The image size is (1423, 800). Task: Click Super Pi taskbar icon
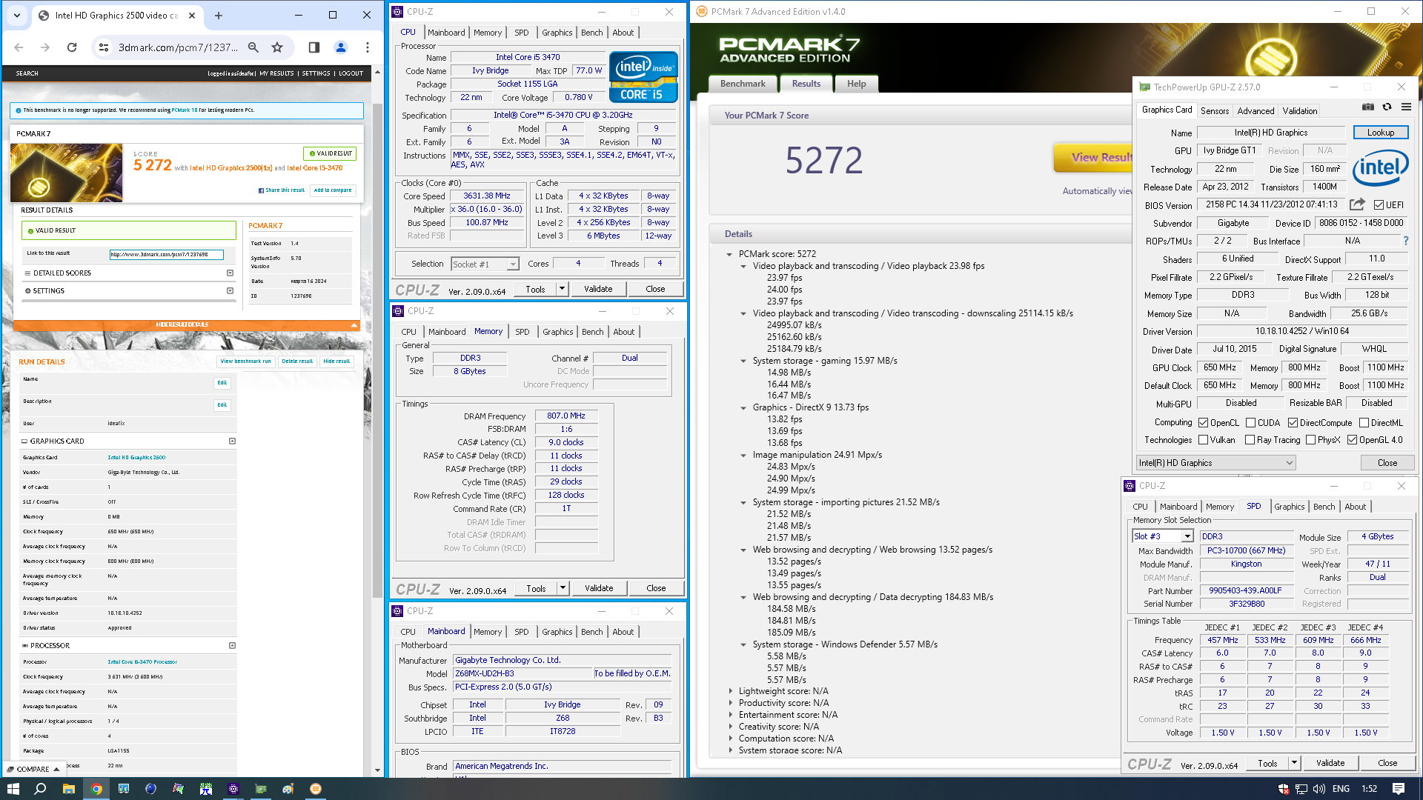pyautogui.click(x=206, y=789)
